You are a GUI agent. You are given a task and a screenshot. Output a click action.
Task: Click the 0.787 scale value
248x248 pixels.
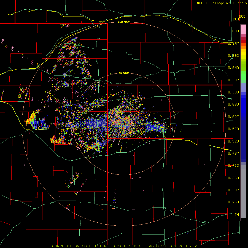point(233,80)
